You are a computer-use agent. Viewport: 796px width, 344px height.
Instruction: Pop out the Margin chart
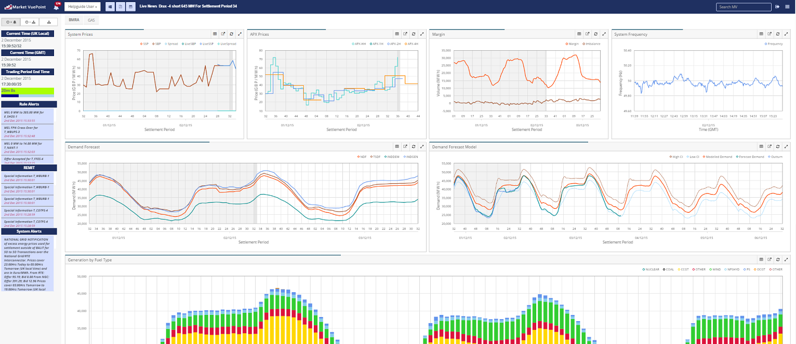pos(587,34)
